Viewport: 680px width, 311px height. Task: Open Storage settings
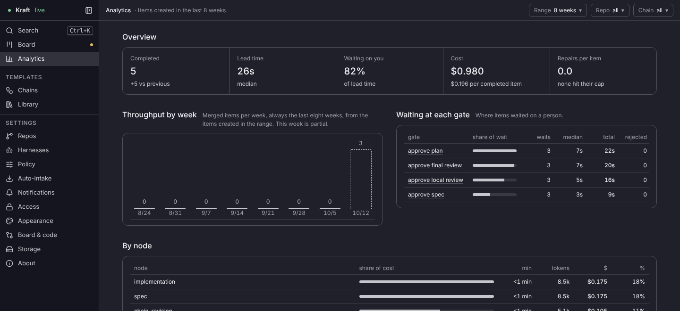tap(50, 249)
